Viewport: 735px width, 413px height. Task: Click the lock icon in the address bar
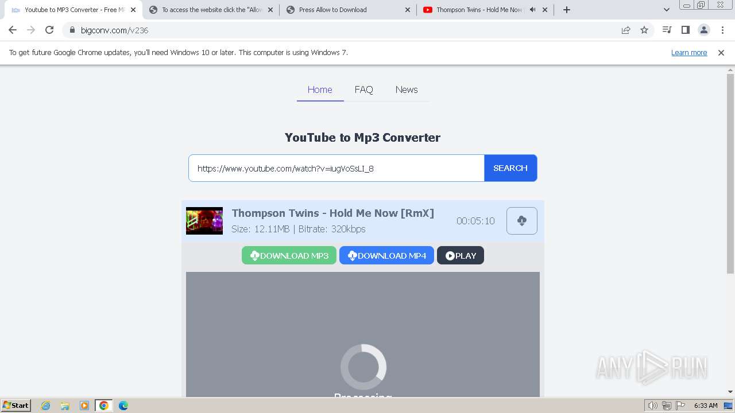pyautogui.click(x=72, y=30)
